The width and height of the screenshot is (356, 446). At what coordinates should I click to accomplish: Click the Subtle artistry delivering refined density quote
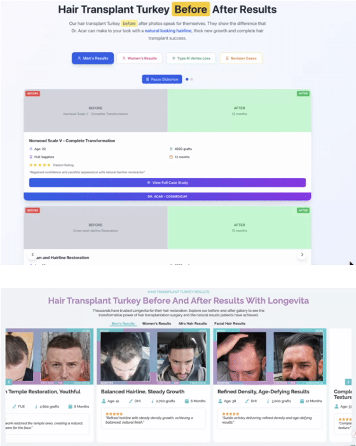coord(267,420)
